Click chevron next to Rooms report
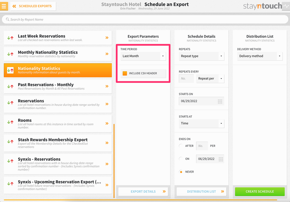Image resolution: width=290 pixels, height=202 pixels. (107, 124)
